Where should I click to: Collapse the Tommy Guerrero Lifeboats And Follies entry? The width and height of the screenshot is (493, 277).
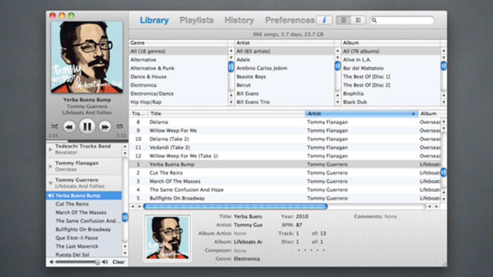pyautogui.click(x=50, y=183)
